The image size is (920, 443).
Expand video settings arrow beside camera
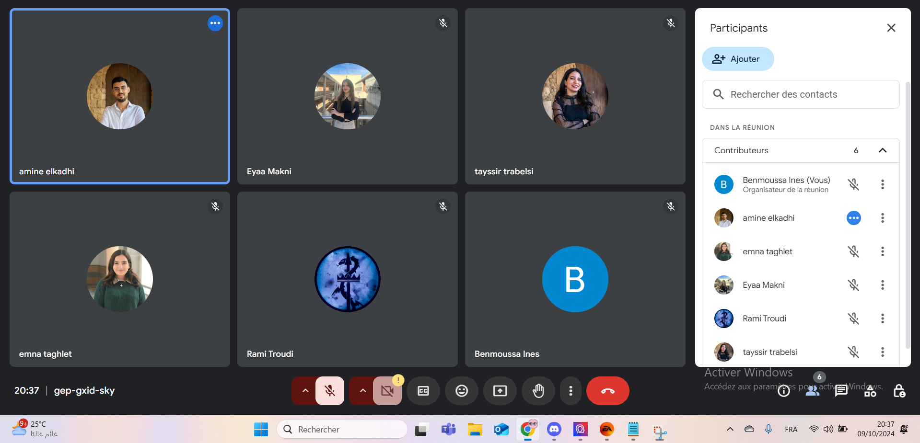(x=362, y=391)
